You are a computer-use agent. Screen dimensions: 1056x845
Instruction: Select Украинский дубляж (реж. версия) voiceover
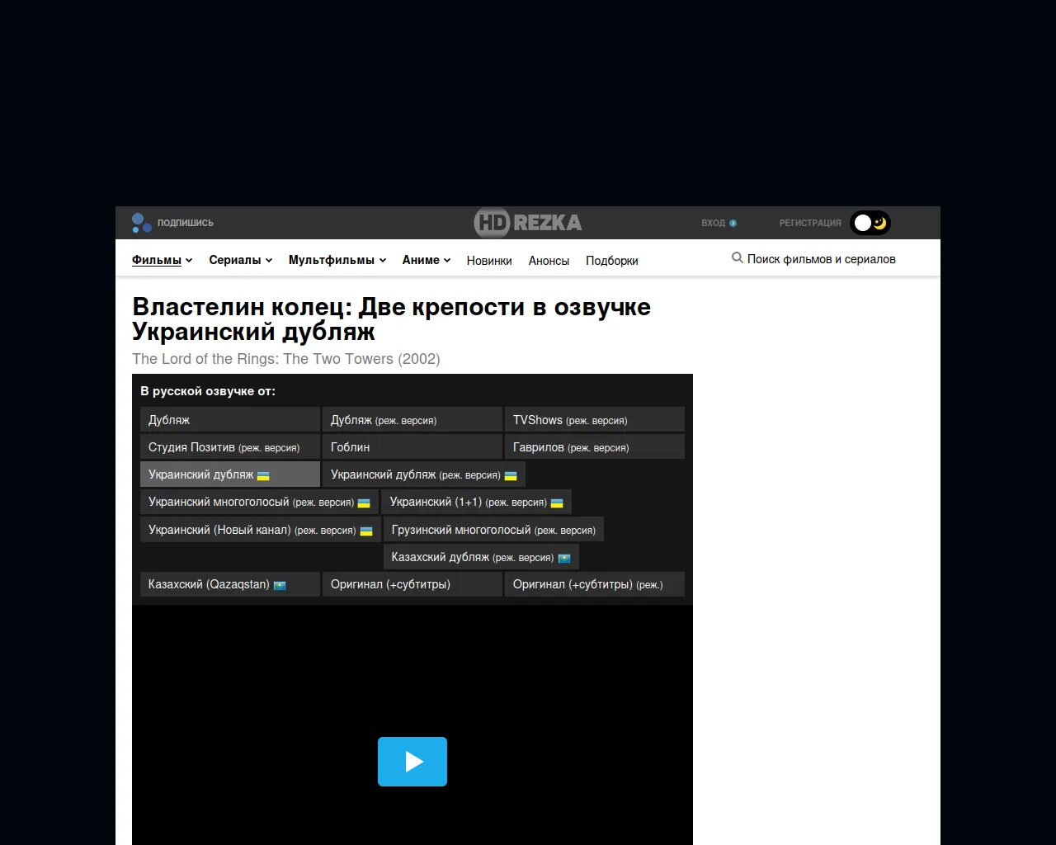tap(424, 474)
